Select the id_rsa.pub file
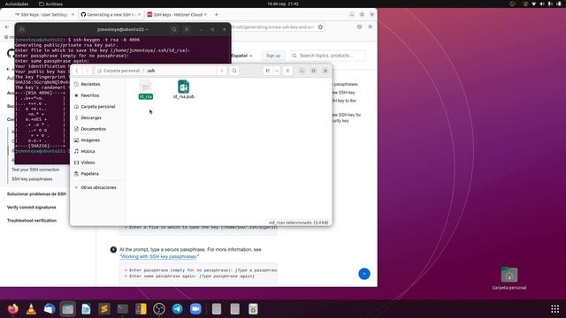566x318 pixels. 183,90
